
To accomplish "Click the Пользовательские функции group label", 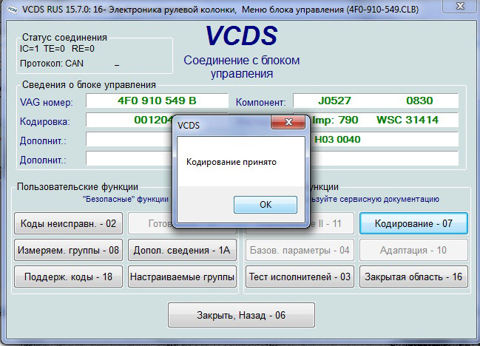I will pos(78,186).
